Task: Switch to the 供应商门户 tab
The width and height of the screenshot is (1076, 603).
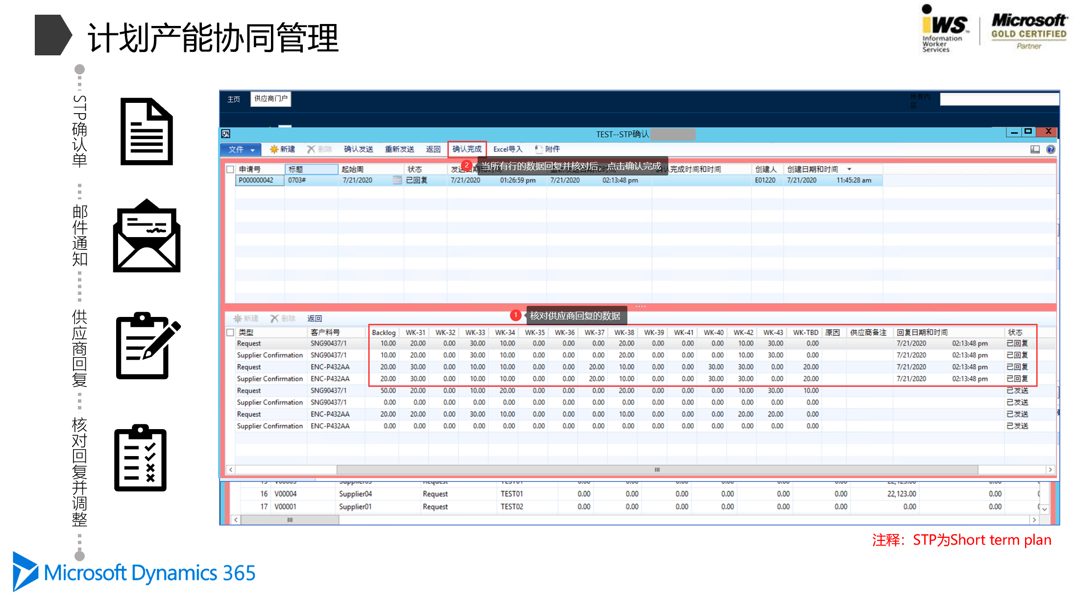Action: point(270,99)
